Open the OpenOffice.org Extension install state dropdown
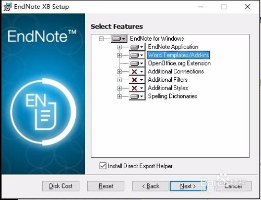Image resolution: width=261 pixels, height=200 pixels. 137,64
